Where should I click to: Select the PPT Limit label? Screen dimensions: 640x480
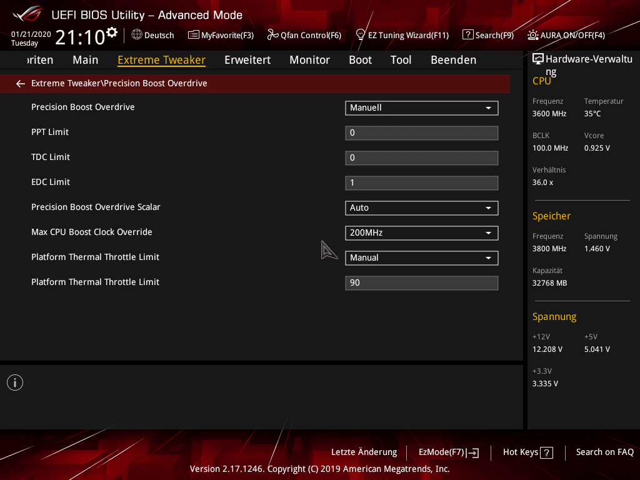50,132
